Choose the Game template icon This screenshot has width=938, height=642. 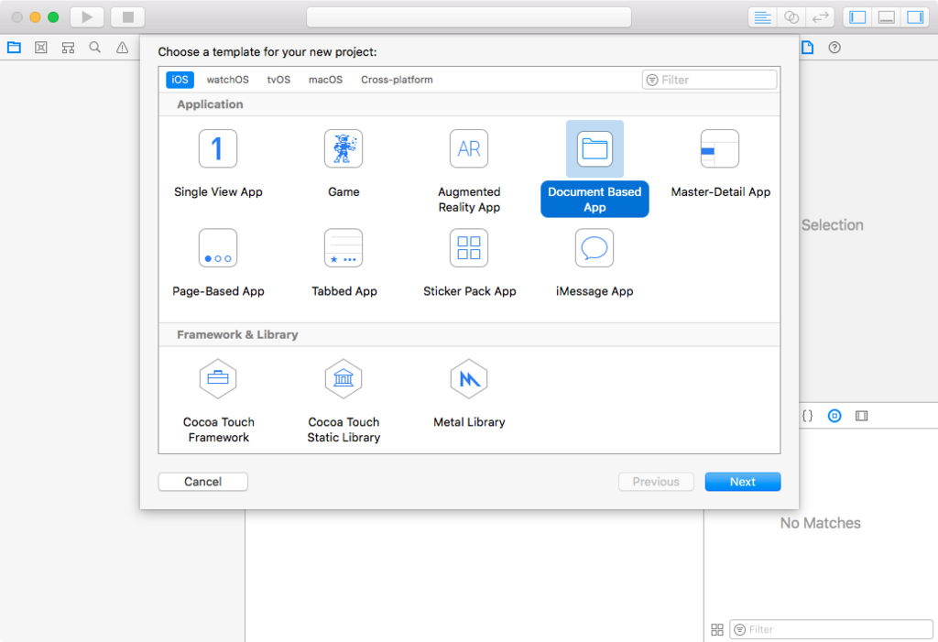tap(344, 148)
